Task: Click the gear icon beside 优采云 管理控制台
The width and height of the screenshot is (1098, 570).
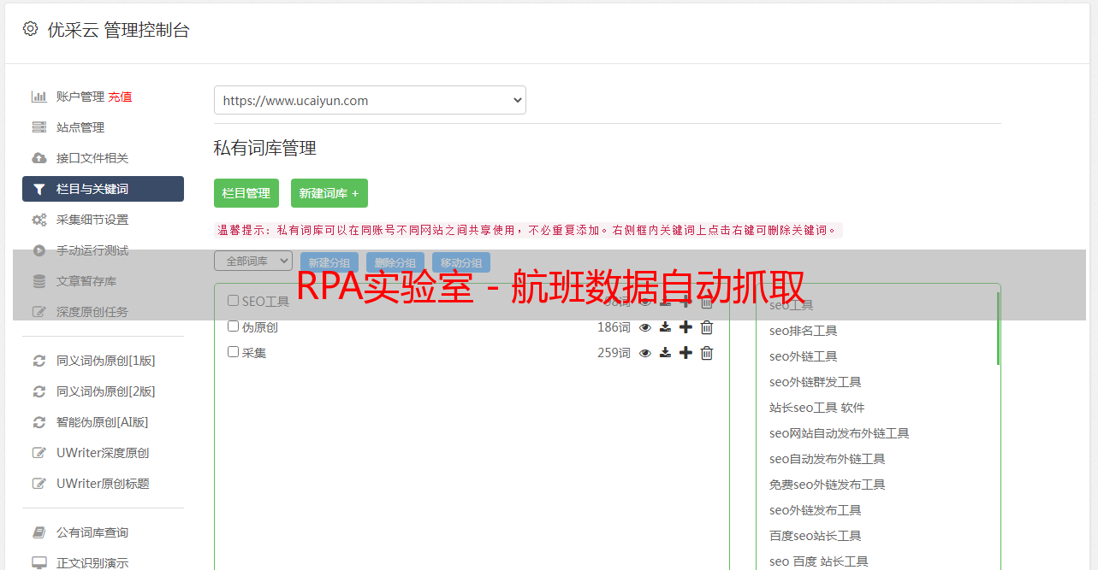Action: (x=30, y=29)
